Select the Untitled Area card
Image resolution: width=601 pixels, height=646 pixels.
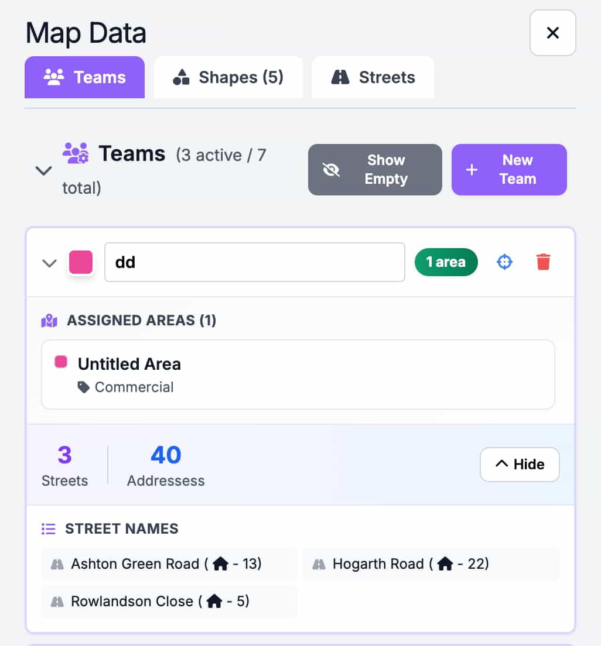coord(298,374)
